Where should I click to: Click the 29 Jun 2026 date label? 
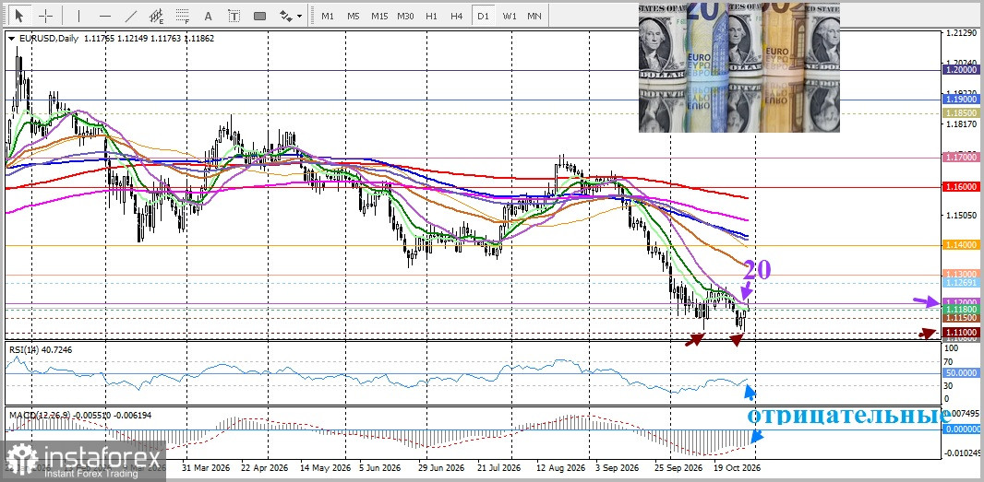442,468
